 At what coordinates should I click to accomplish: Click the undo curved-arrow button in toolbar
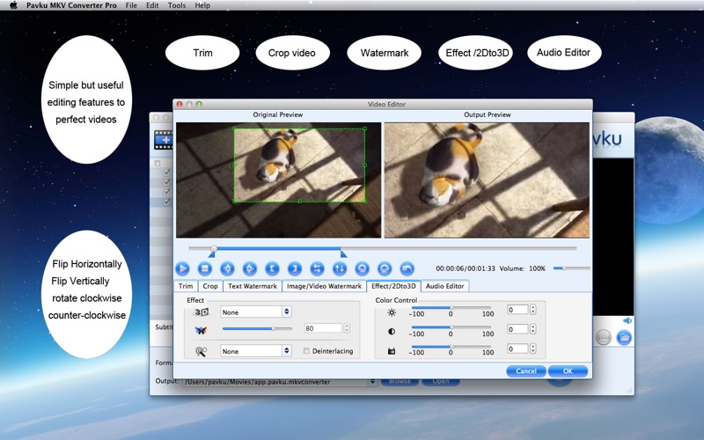(x=407, y=268)
